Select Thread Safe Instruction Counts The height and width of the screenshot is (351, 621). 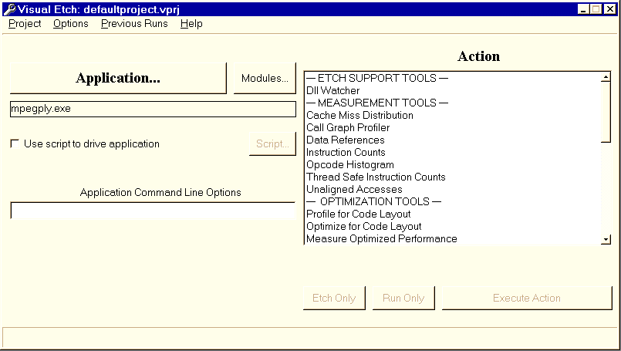click(x=376, y=177)
